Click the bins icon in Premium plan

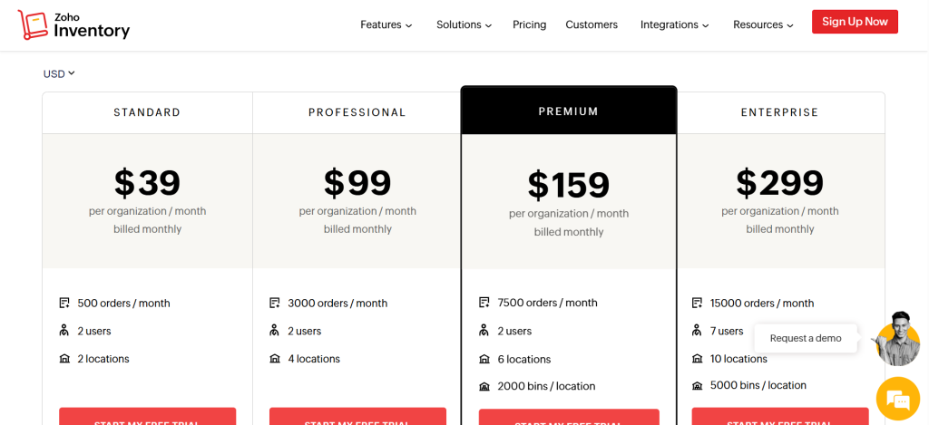[484, 386]
